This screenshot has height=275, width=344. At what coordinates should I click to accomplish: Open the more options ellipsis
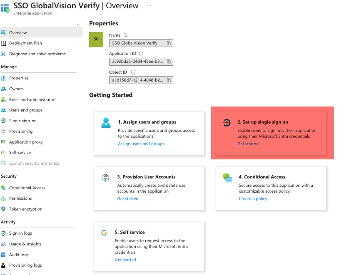click(x=149, y=6)
